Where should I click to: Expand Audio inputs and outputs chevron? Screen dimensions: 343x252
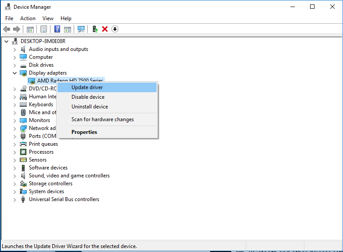click(14, 50)
